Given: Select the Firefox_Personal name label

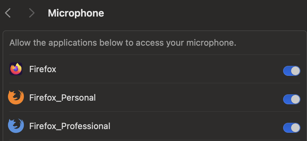Looking at the screenshot, I should click(62, 98).
